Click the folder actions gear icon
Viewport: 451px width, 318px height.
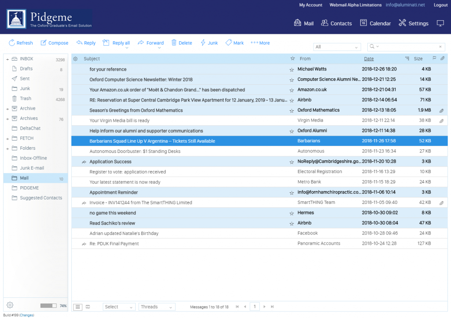10,305
